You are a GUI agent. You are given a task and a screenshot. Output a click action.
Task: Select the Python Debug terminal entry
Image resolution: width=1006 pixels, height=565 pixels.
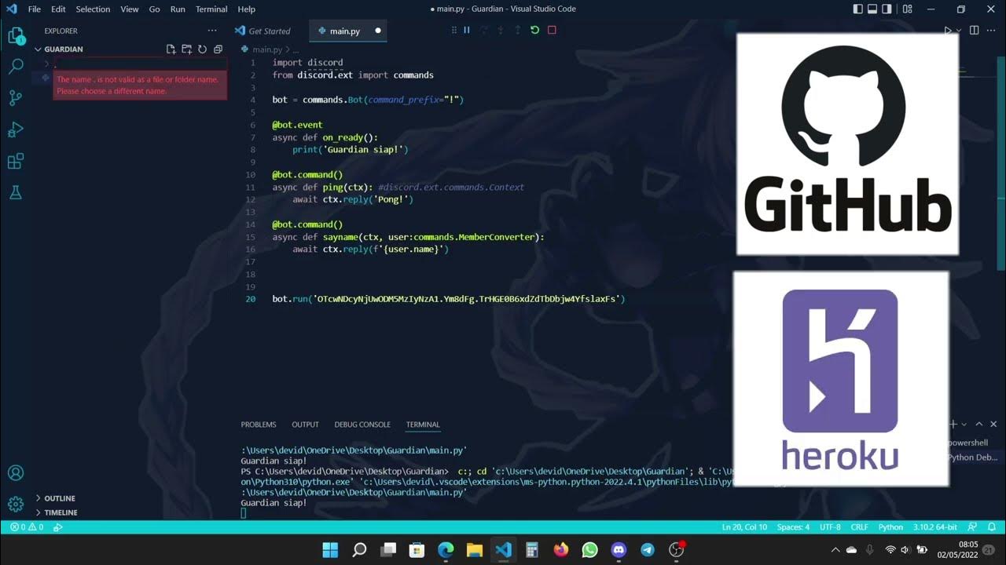(x=973, y=457)
